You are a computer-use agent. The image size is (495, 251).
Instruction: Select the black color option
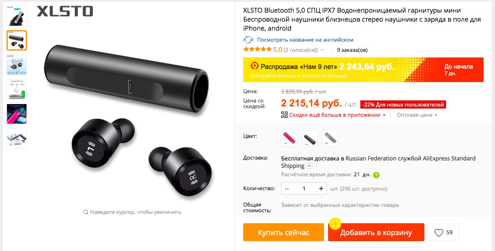coord(310,138)
